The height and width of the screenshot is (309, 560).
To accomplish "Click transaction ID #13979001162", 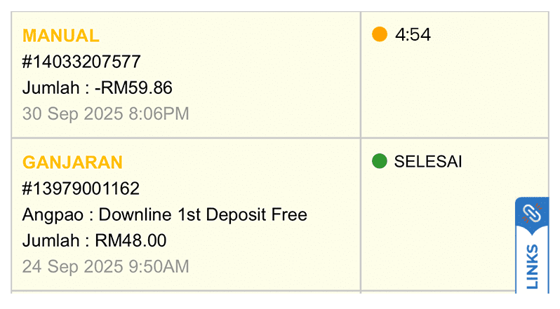I will coord(81,188).
